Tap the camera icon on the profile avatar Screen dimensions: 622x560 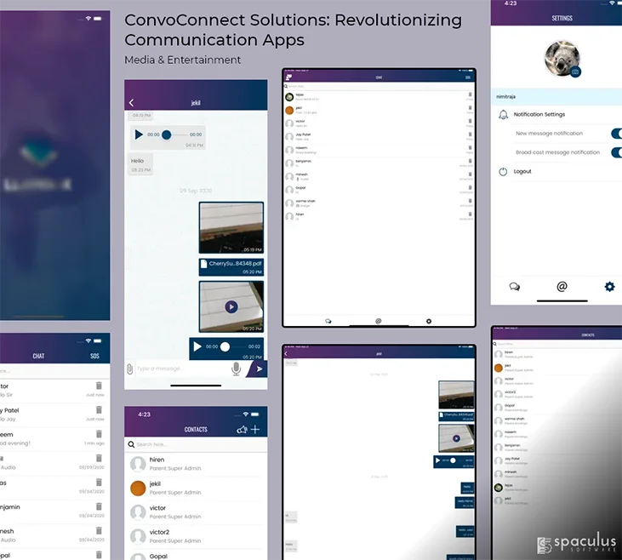click(575, 71)
